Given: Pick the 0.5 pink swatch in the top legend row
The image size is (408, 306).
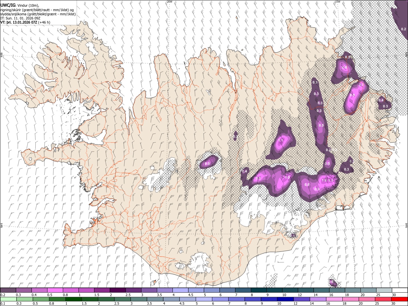Looking at the screenshot, I should 55,290.
